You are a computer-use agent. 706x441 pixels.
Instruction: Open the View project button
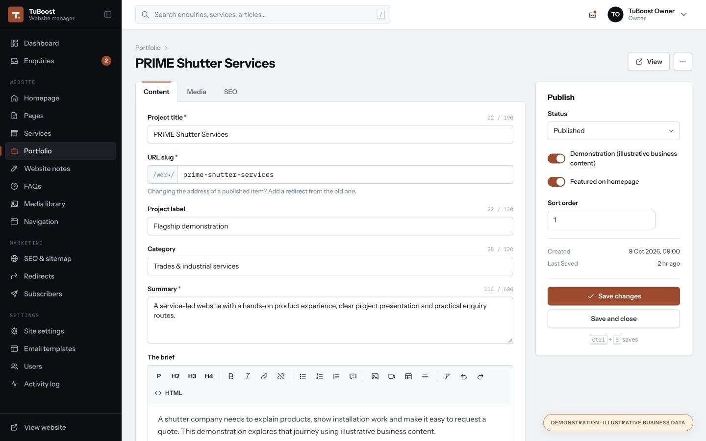[x=649, y=62]
